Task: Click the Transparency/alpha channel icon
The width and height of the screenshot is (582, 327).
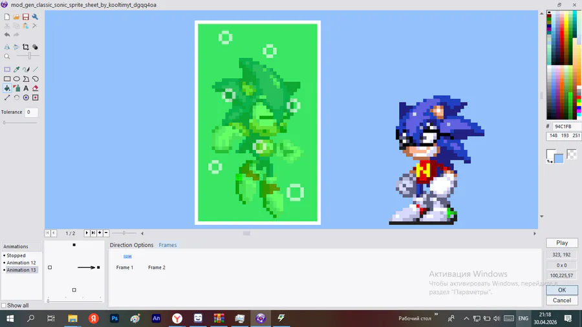Action: coord(35,47)
